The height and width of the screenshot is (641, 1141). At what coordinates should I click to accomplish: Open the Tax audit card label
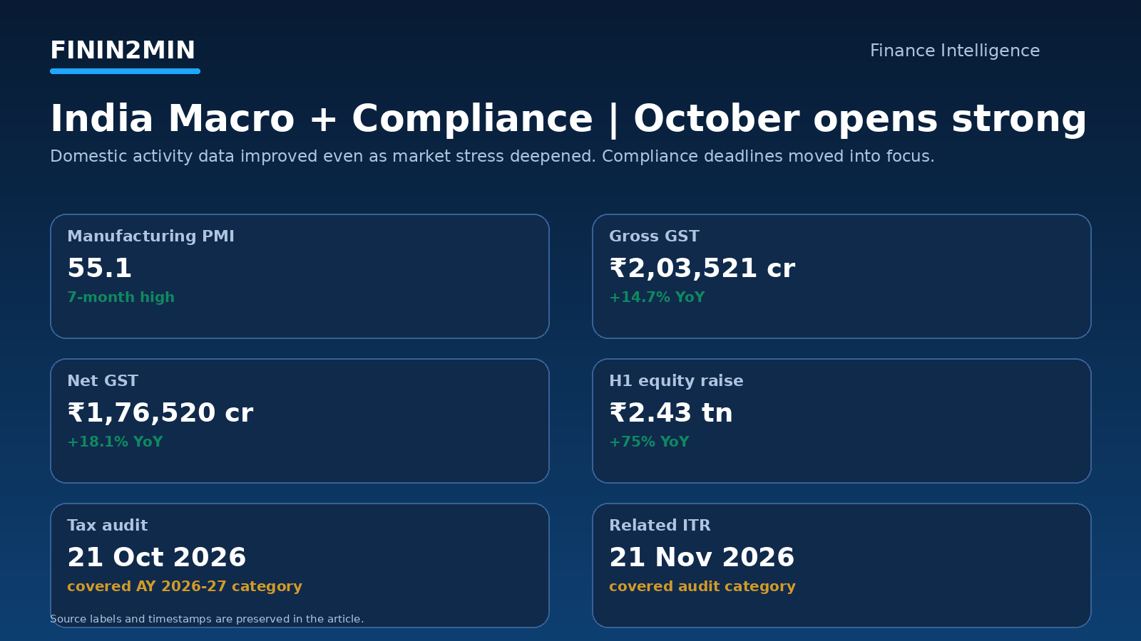tap(107, 526)
